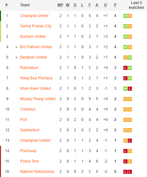
Task: Open the Samut Prakan City team page
Action: coord(36,26)
